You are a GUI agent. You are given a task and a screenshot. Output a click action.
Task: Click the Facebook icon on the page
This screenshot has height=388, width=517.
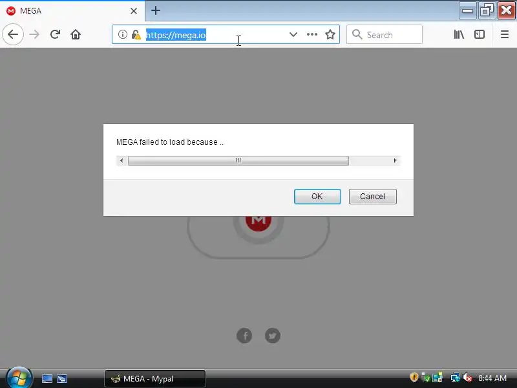pyautogui.click(x=244, y=336)
